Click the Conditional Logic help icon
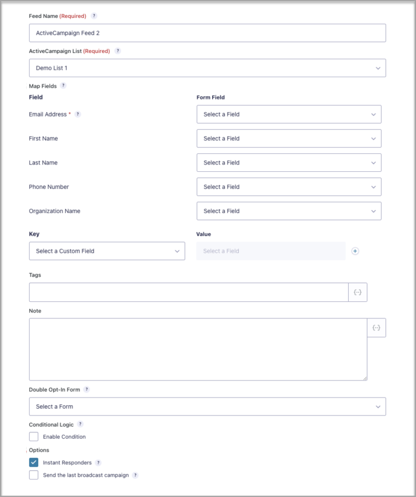Image resolution: width=416 pixels, height=497 pixels. [80, 424]
